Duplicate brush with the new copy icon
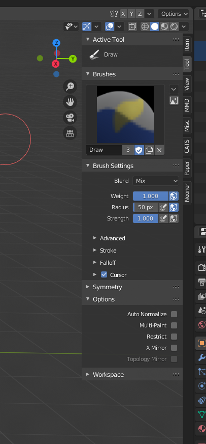Screen dimensions: 206x444 [149, 150]
